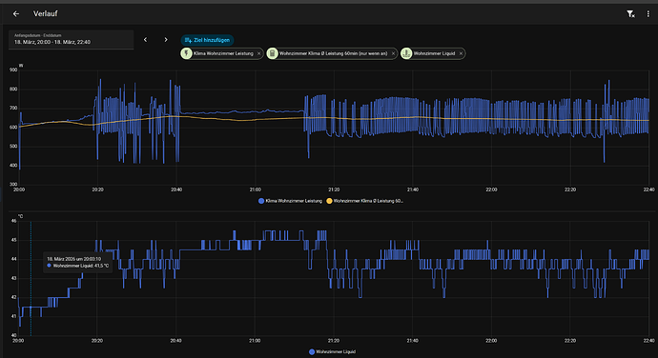The width and height of the screenshot is (658, 358).
Task: Select the Wohnzimmer Klima Ø Leistung 60min chip label
Action: click(333, 53)
